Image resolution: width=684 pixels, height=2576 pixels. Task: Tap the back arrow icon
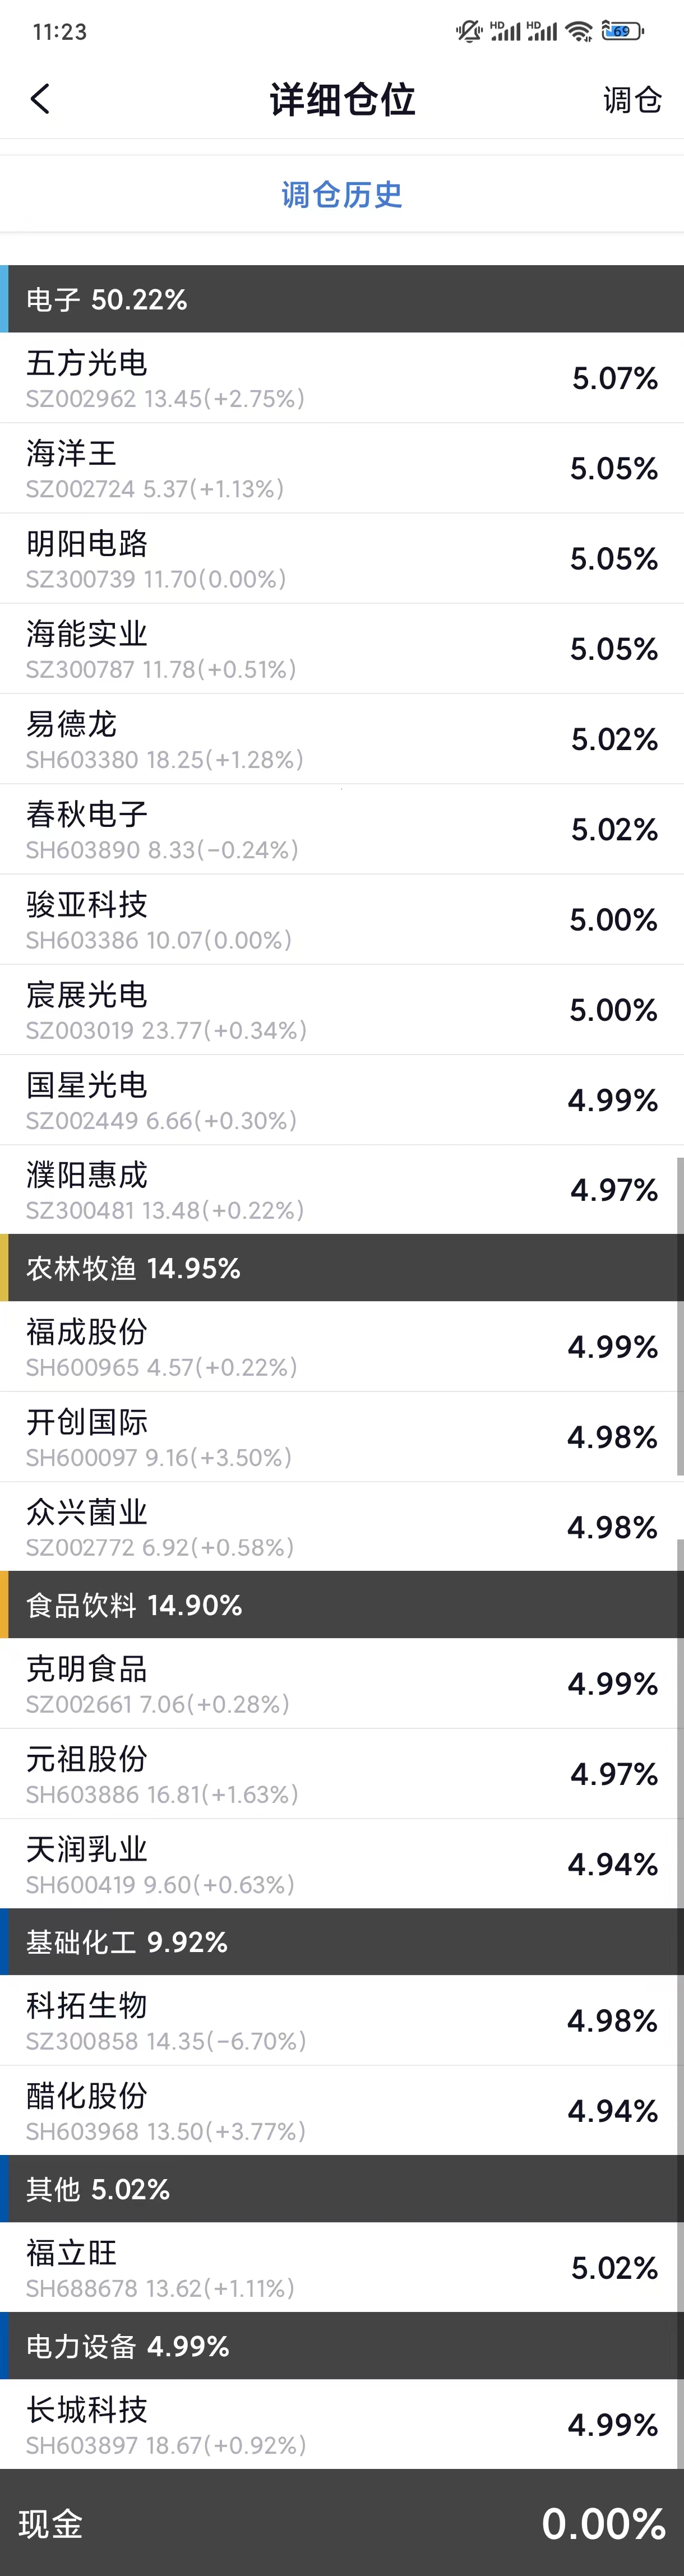point(40,99)
